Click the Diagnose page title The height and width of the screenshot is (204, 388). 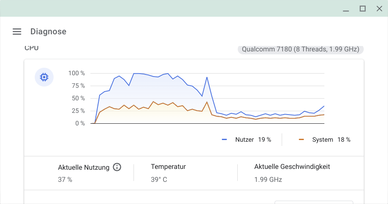coord(48,31)
